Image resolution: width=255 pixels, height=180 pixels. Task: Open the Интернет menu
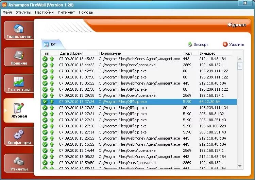(x=66, y=12)
